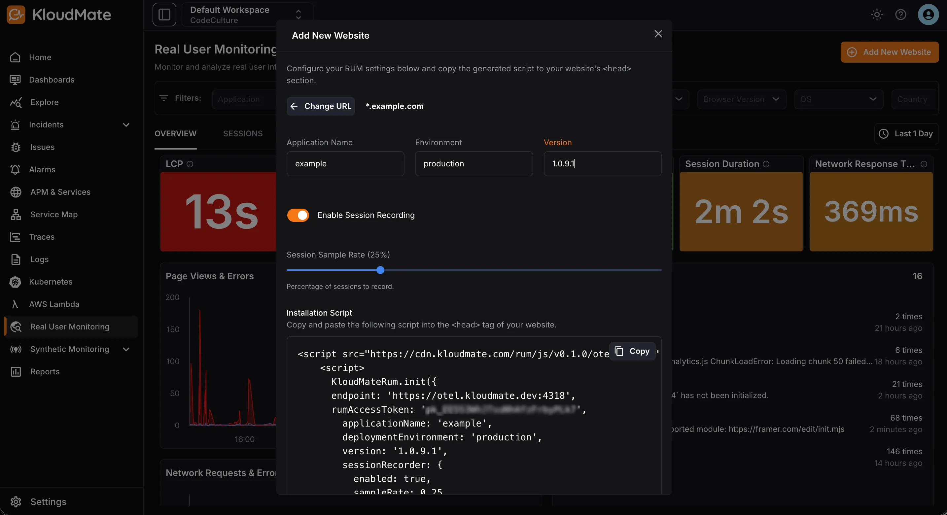Click the 369ms Network Response tile
This screenshot has width=947, height=515.
pos(871,211)
